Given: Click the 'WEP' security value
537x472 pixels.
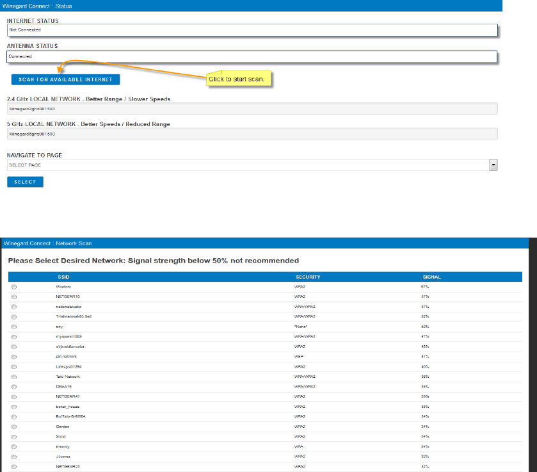Looking at the screenshot, I should click(299, 357).
